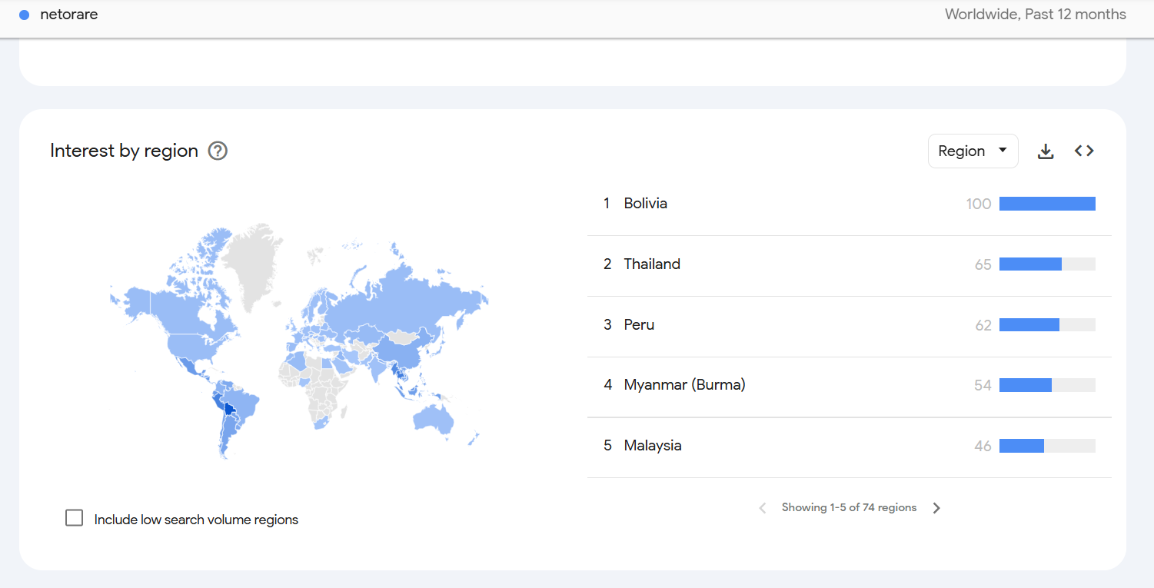Open the embed code option
This screenshot has width=1154, height=588.
click(1084, 151)
